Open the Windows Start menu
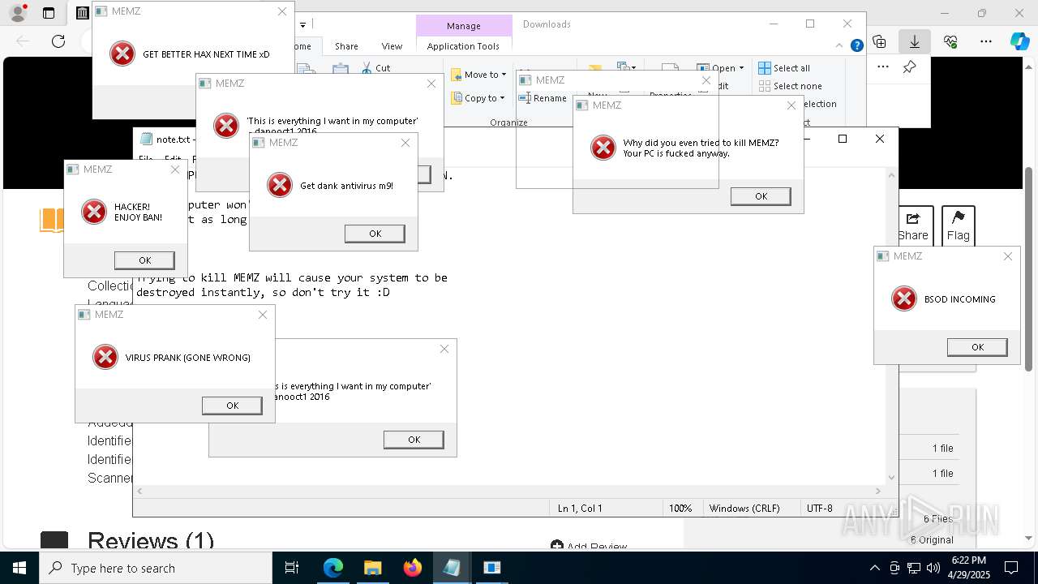The image size is (1038, 584). (x=19, y=568)
